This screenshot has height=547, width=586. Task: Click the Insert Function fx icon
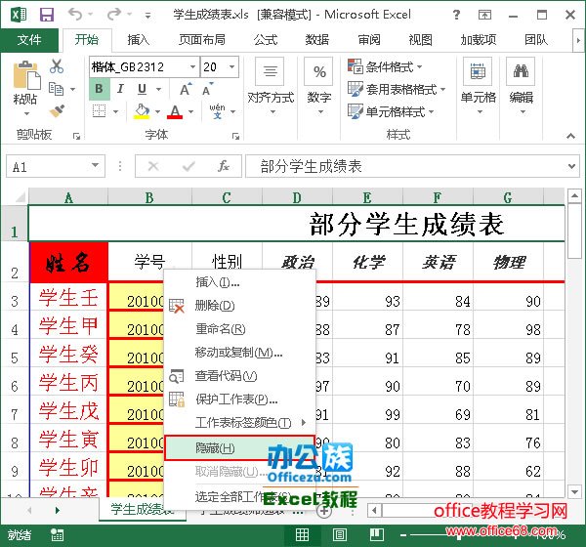[224, 166]
